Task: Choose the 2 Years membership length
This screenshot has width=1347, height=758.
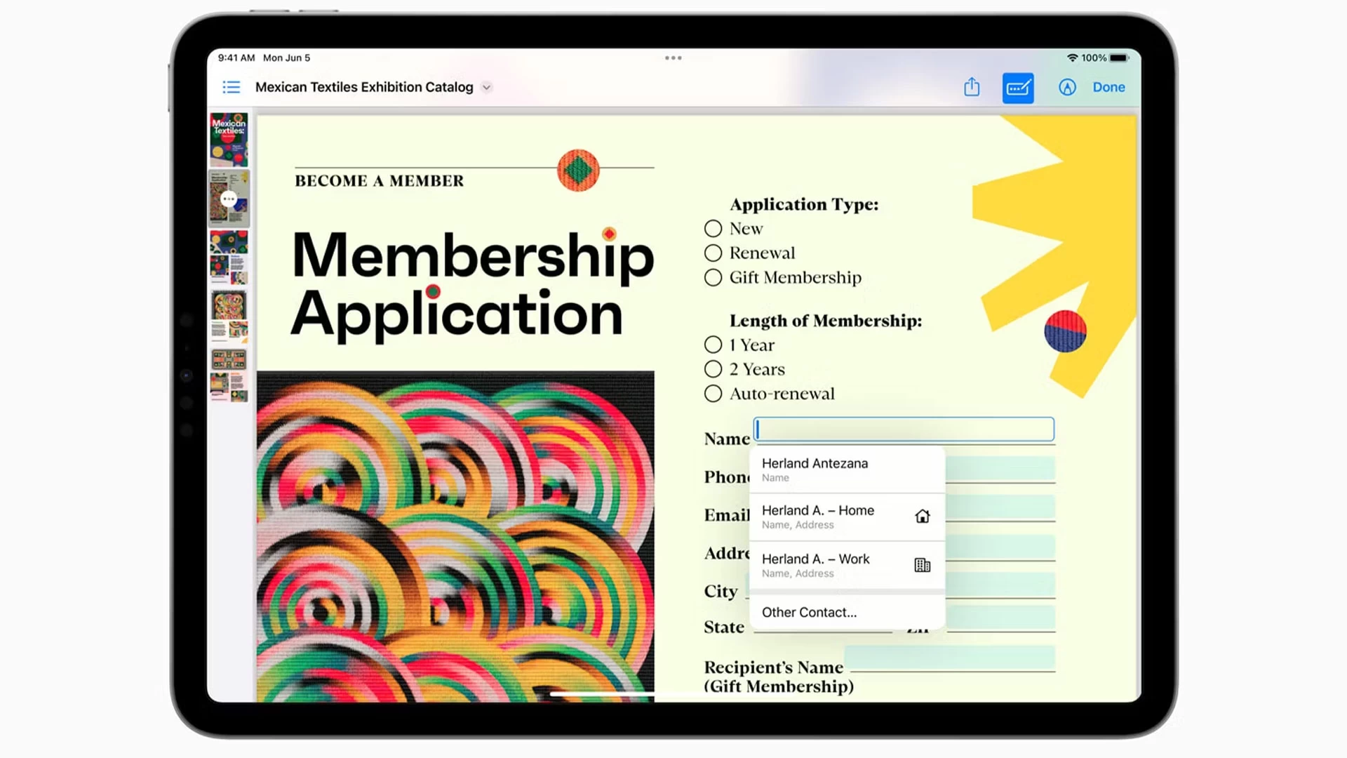Action: coord(713,369)
